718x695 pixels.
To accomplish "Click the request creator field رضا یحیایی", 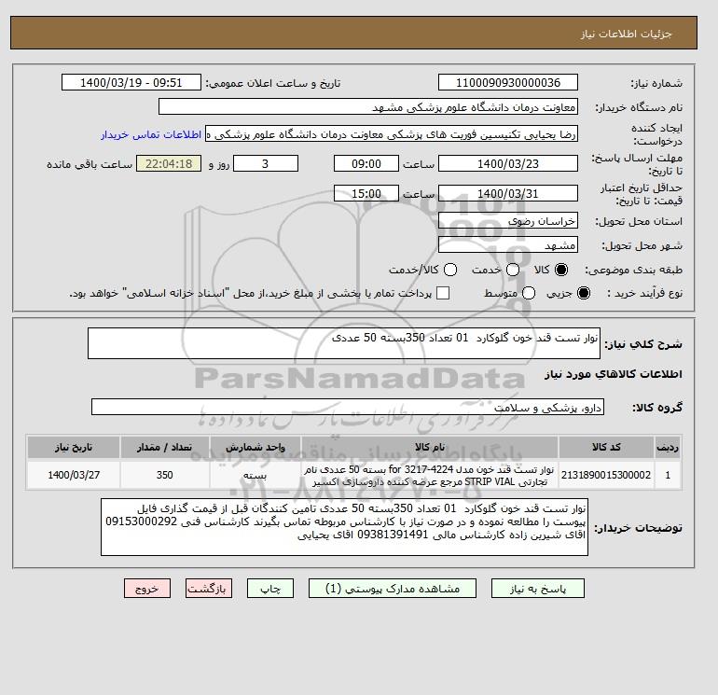I will [392, 134].
